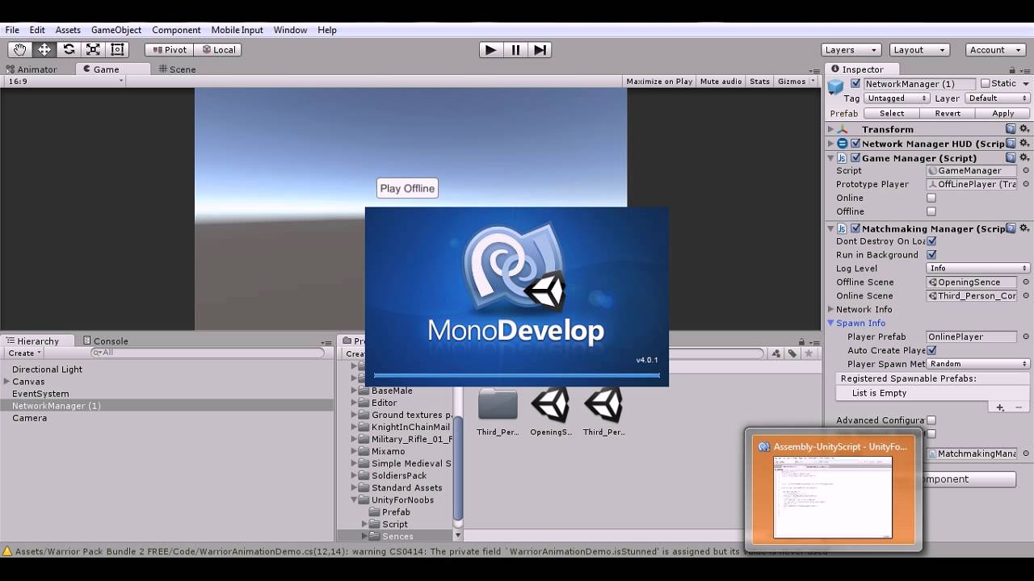Toggle NetworkManager active checkbox
Image resolution: width=1034 pixels, height=581 pixels.
(855, 84)
